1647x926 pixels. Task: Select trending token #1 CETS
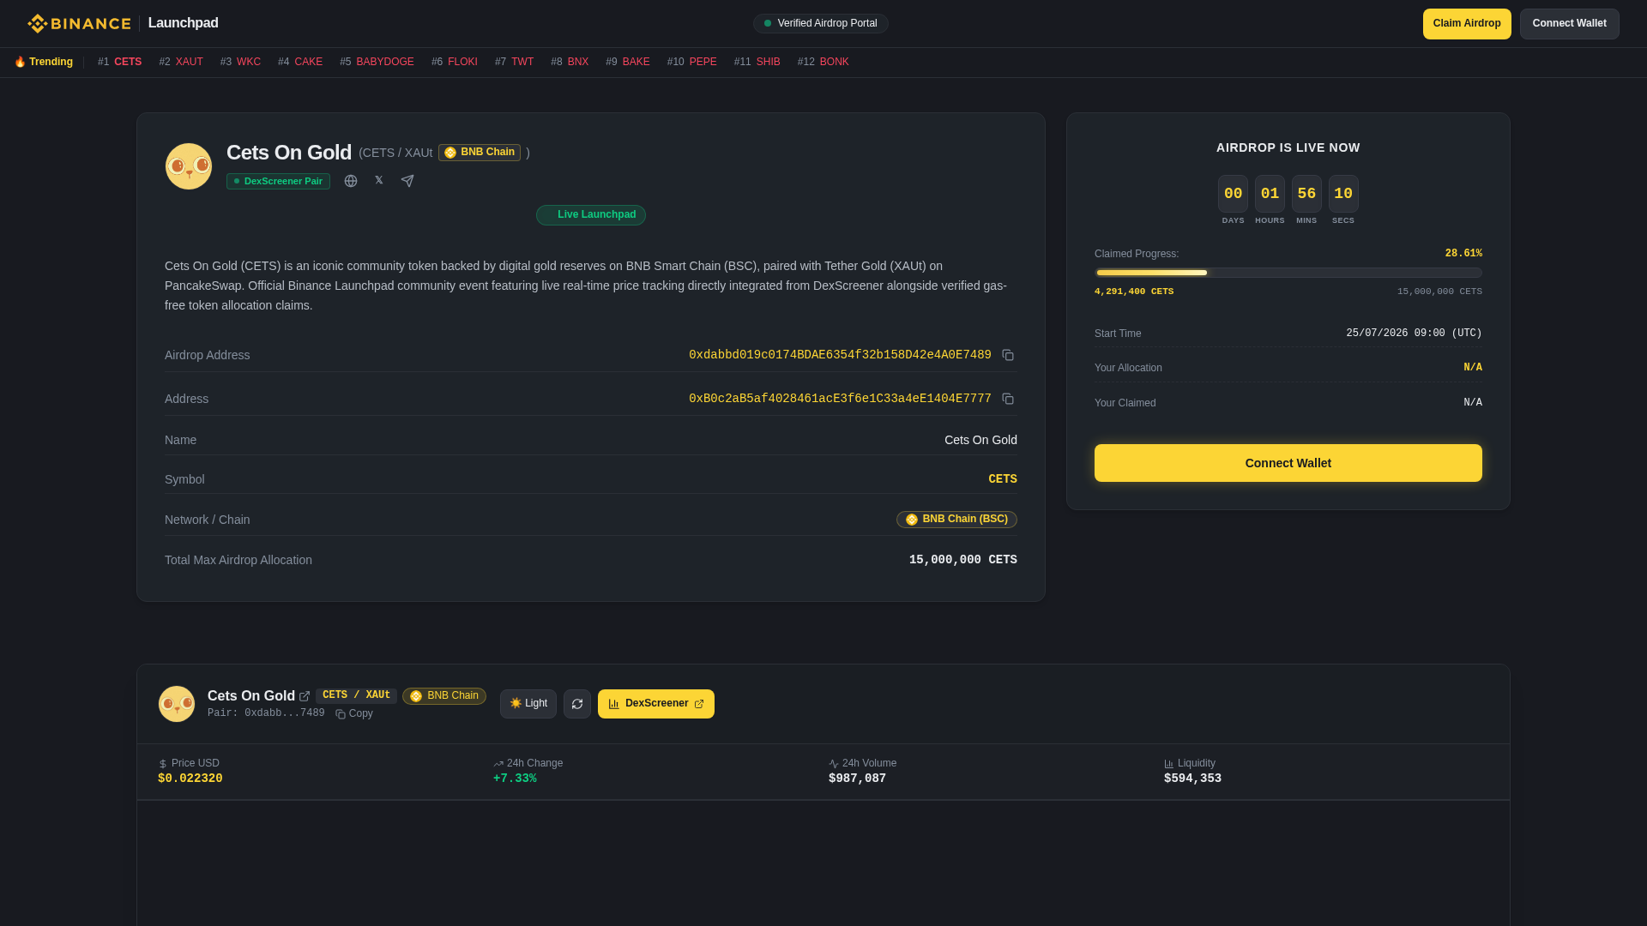[120, 62]
